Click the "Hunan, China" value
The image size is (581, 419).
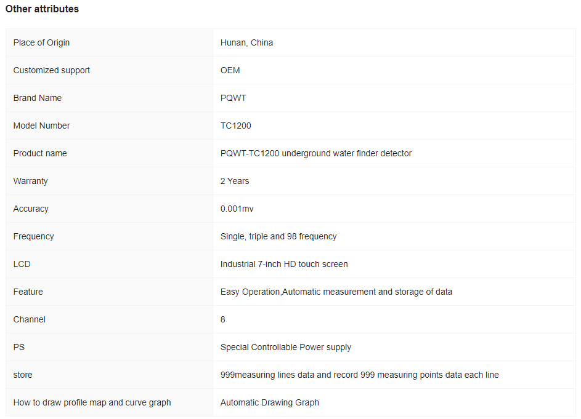246,42
